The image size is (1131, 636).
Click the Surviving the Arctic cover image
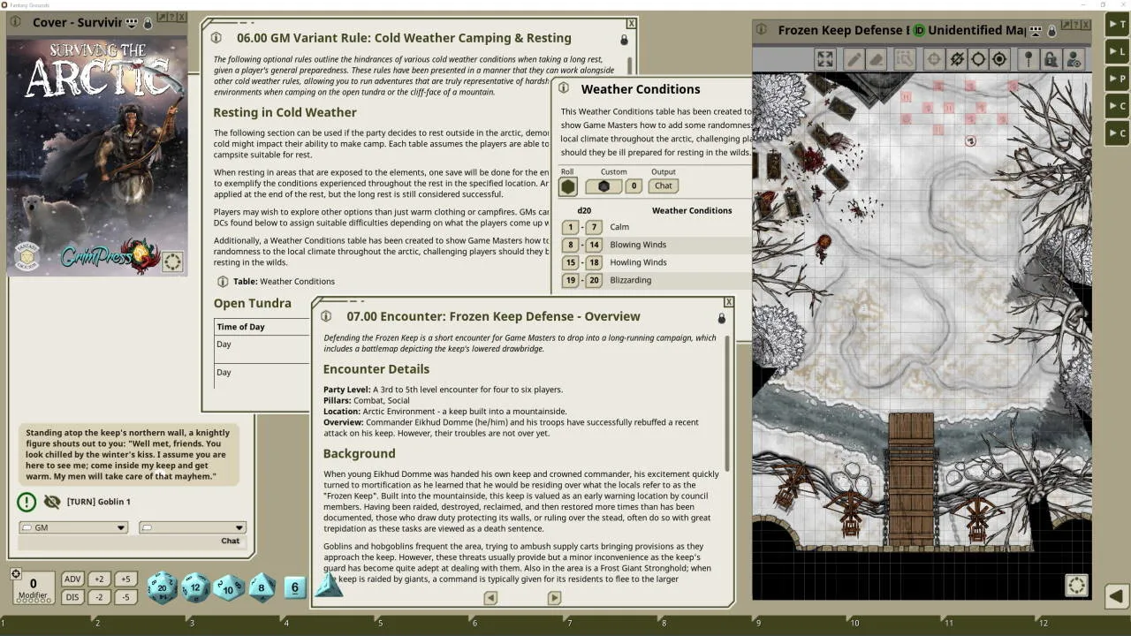click(x=97, y=156)
